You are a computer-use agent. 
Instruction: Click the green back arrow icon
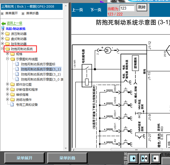(3, 23)
